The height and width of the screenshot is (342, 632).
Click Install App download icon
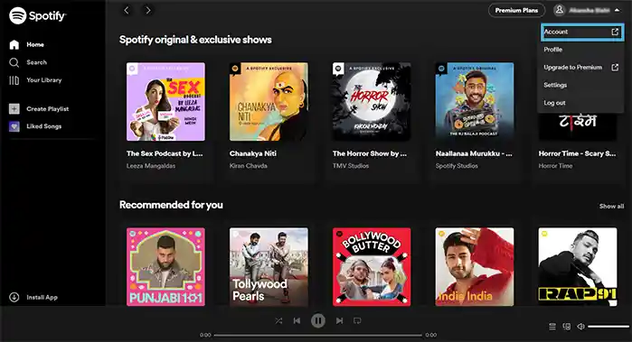coord(14,298)
